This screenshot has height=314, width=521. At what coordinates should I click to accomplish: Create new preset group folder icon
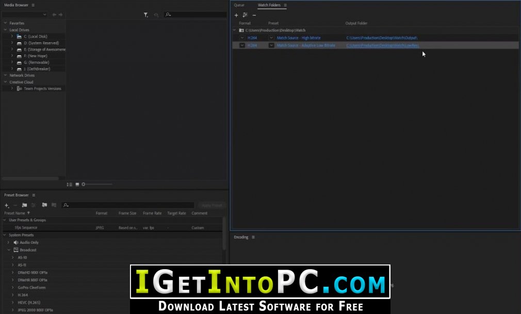click(24, 205)
